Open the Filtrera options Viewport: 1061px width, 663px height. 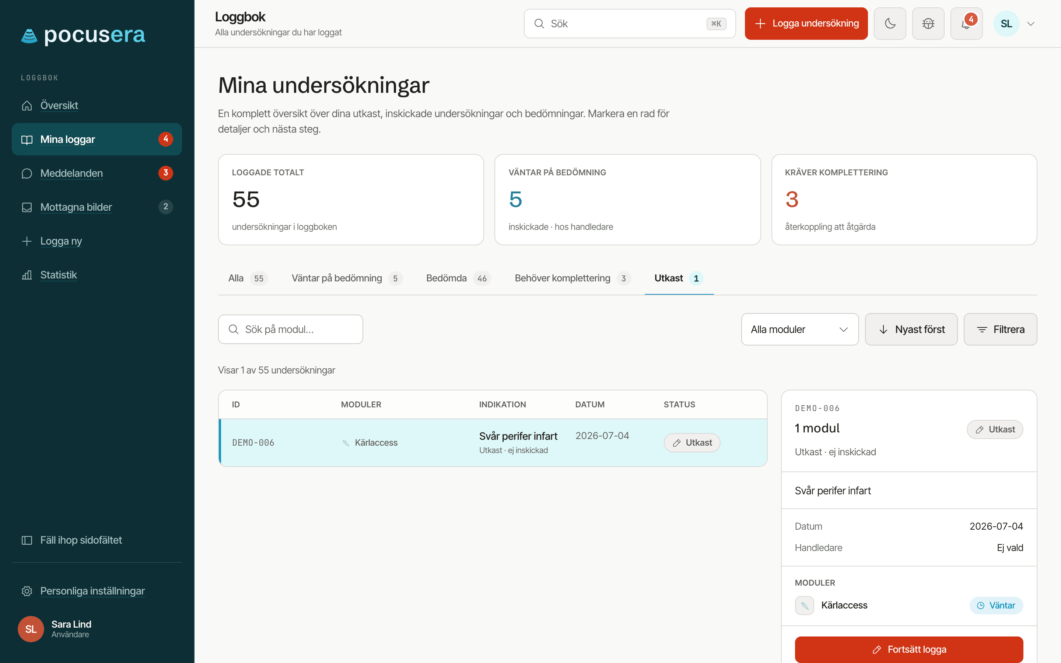coord(1000,329)
